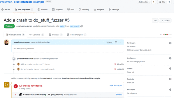Click diff stat color blocks

[x=168, y=35]
